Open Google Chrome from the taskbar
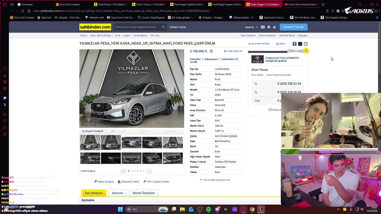 point(252,209)
